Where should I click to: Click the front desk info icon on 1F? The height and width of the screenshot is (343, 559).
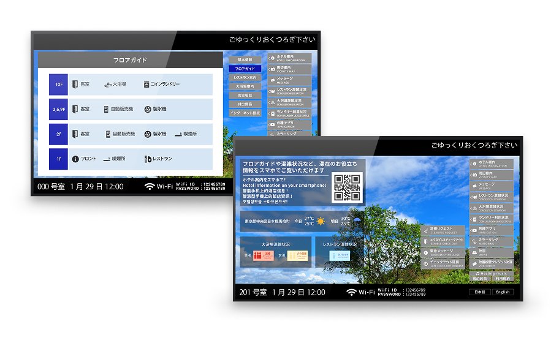(x=75, y=159)
